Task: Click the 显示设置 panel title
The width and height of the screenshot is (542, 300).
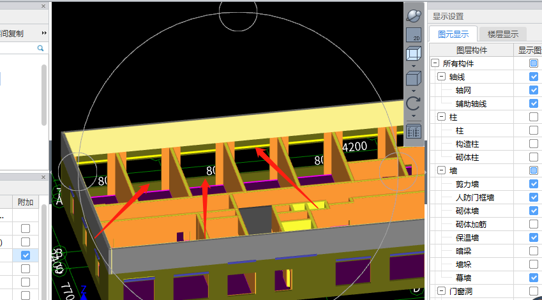Action: [448, 16]
